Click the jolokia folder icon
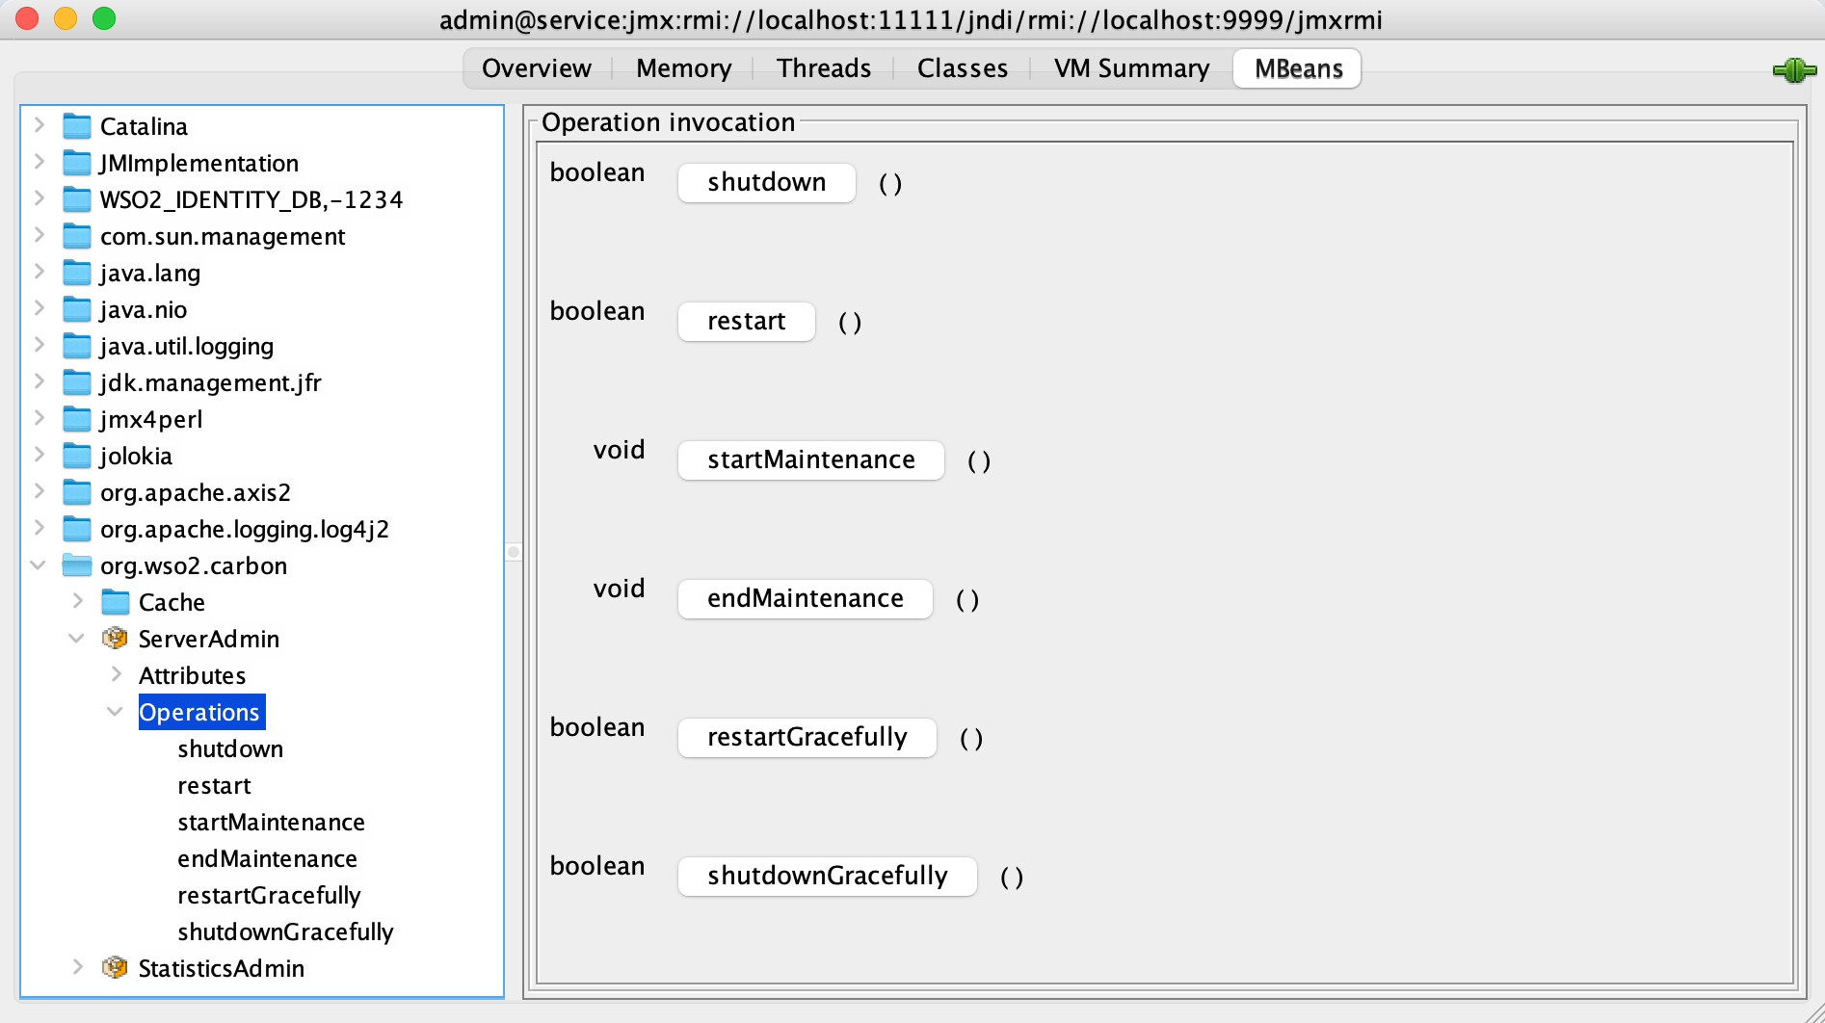The image size is (1825, 1023). [77, 456]
